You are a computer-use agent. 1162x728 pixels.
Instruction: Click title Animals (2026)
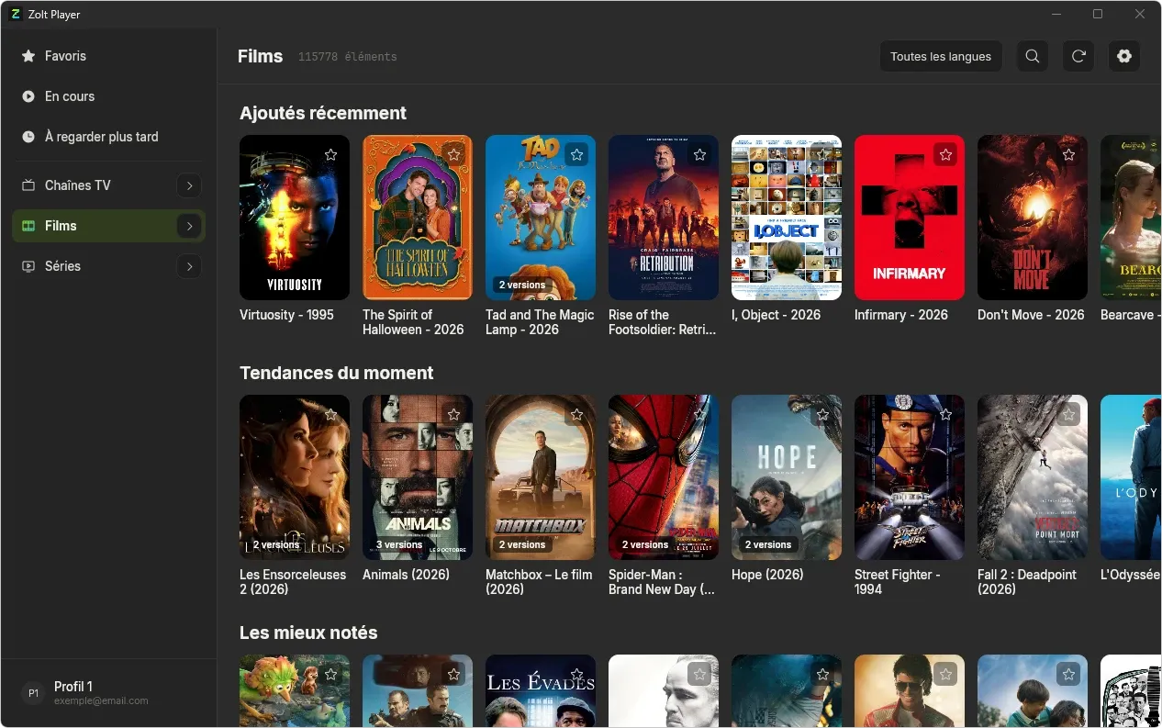pos(406,575)
